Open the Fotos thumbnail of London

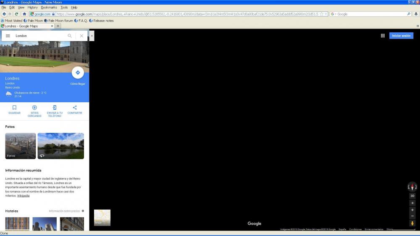[x=20, y=146]
